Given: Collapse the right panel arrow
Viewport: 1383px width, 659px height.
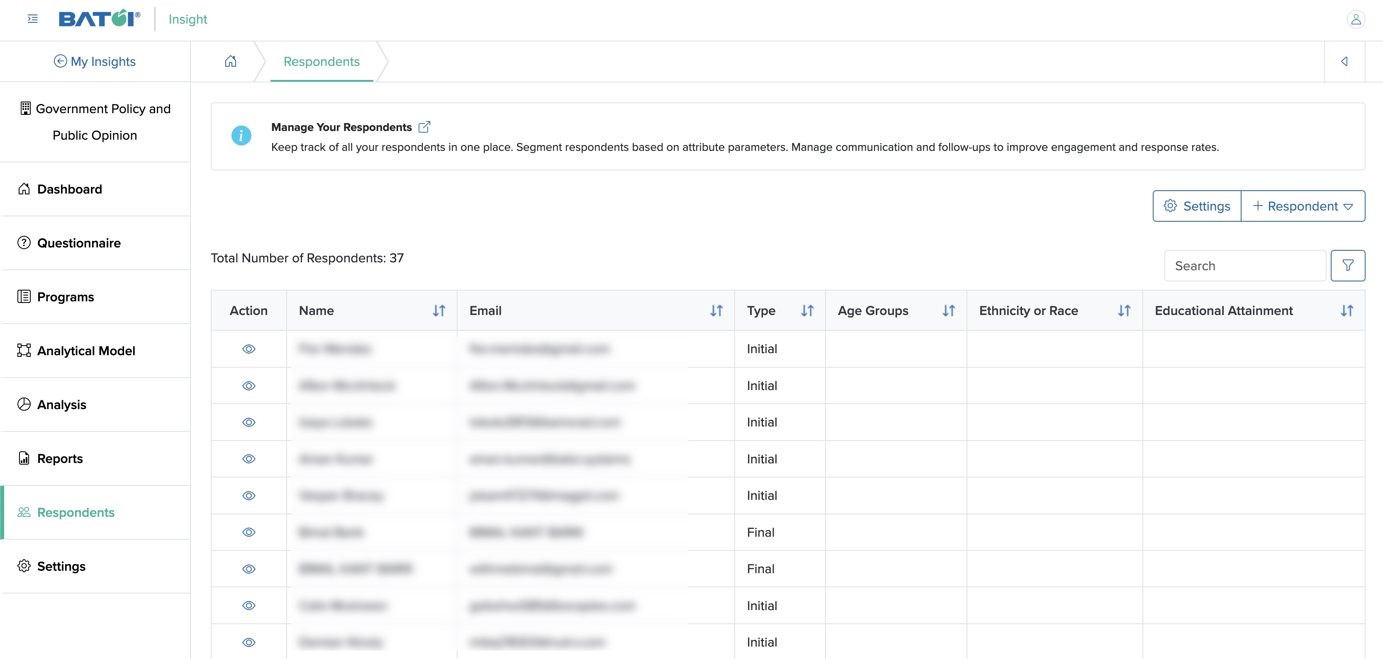Looking at the screenshot, I should point(1344,61).
